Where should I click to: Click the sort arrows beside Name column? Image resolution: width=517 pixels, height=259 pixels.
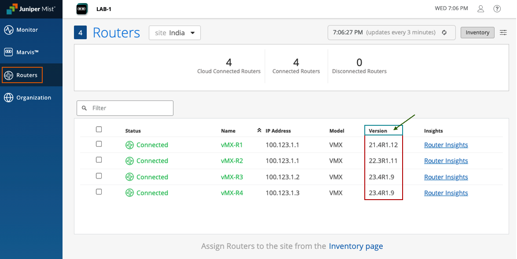(259, 130)
